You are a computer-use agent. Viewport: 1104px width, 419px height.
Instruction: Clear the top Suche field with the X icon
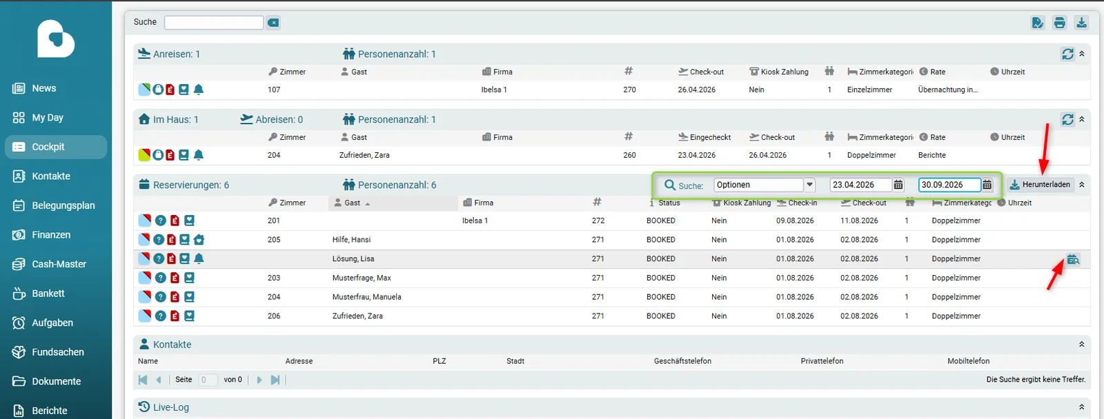273,23
